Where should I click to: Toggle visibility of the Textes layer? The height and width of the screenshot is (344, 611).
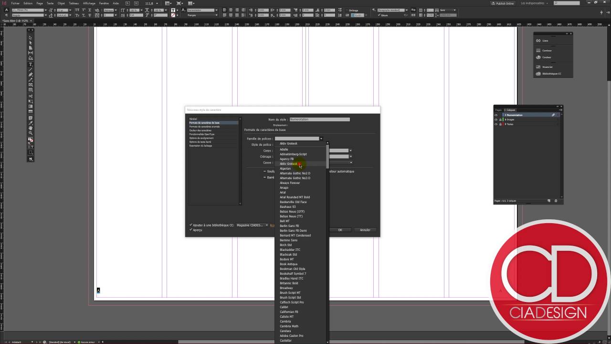pos(496,124)
